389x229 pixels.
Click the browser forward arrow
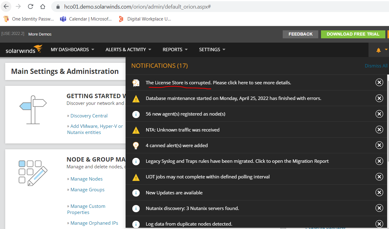tap(18, 6)
